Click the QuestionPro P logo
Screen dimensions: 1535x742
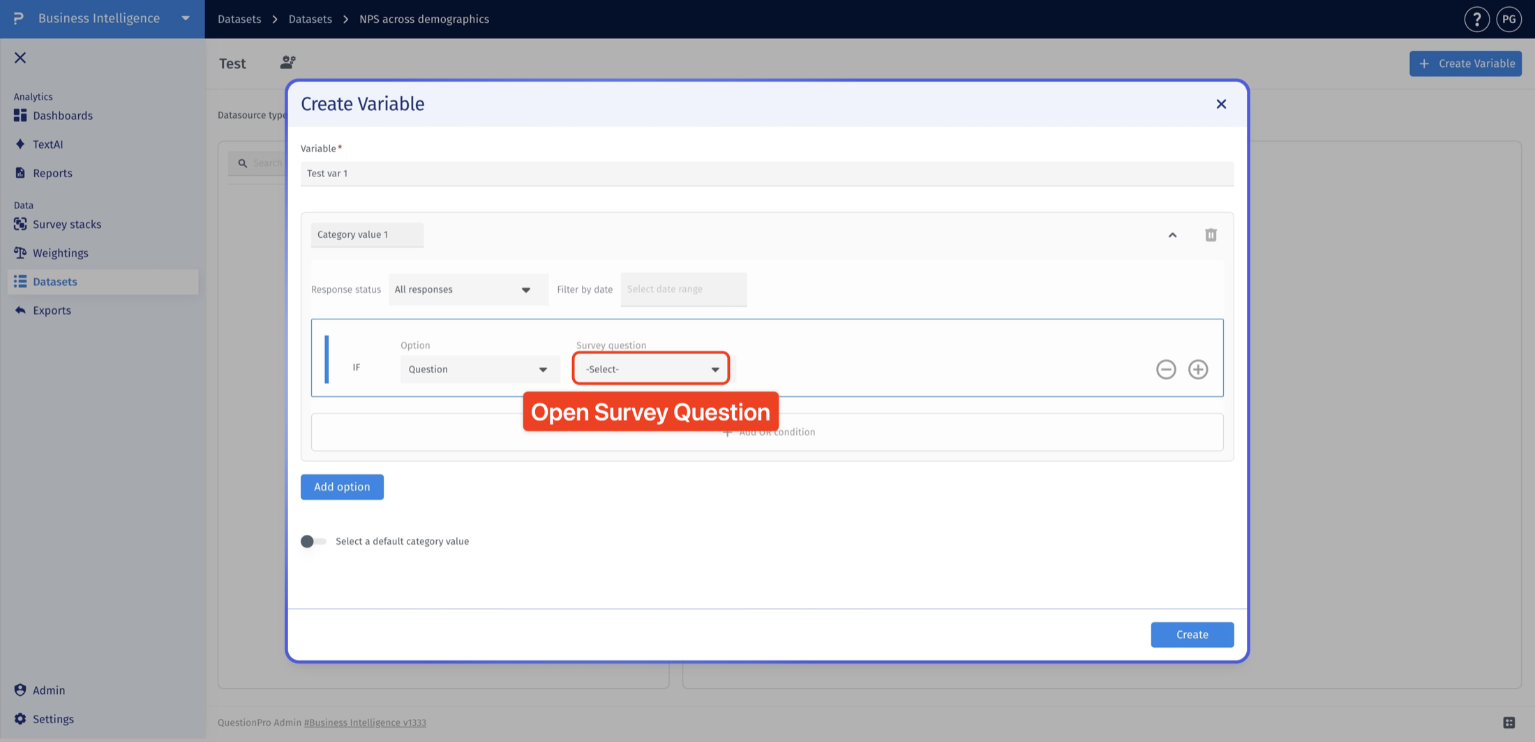[x=19, y=18]
